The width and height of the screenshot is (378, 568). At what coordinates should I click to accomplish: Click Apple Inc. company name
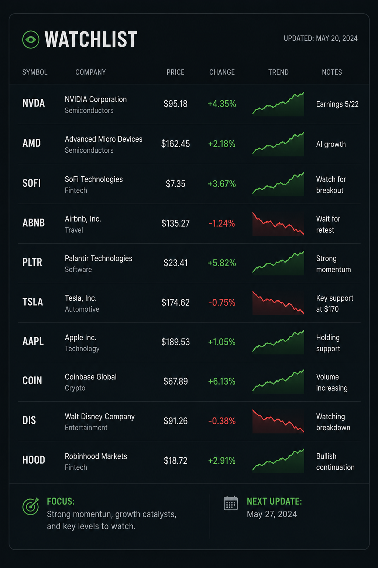80,338
